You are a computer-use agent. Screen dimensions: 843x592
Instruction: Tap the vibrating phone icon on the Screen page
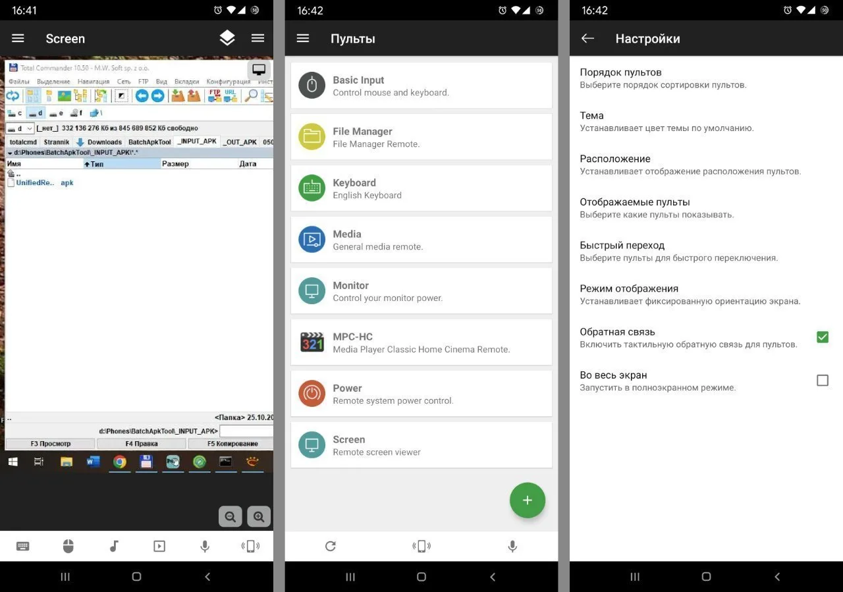(250, 546)
